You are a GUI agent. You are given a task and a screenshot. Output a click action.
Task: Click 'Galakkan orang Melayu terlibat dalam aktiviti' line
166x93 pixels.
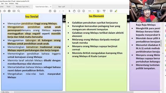pyautogui.click(x=98, y=33)
